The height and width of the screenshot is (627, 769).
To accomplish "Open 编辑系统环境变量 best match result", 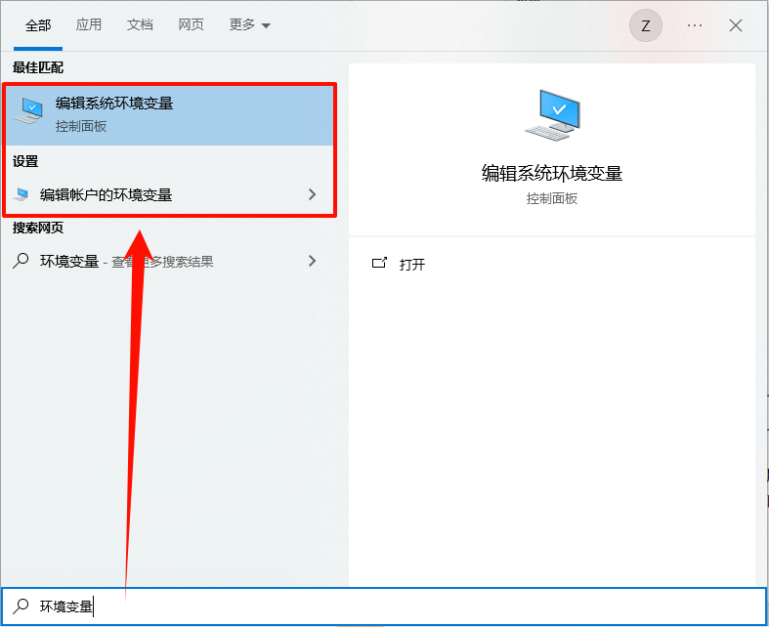I will pos(169,114).
